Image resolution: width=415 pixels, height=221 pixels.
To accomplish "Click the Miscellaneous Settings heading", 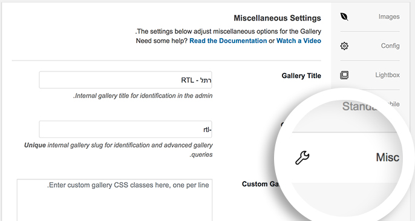I will (277, 18).
